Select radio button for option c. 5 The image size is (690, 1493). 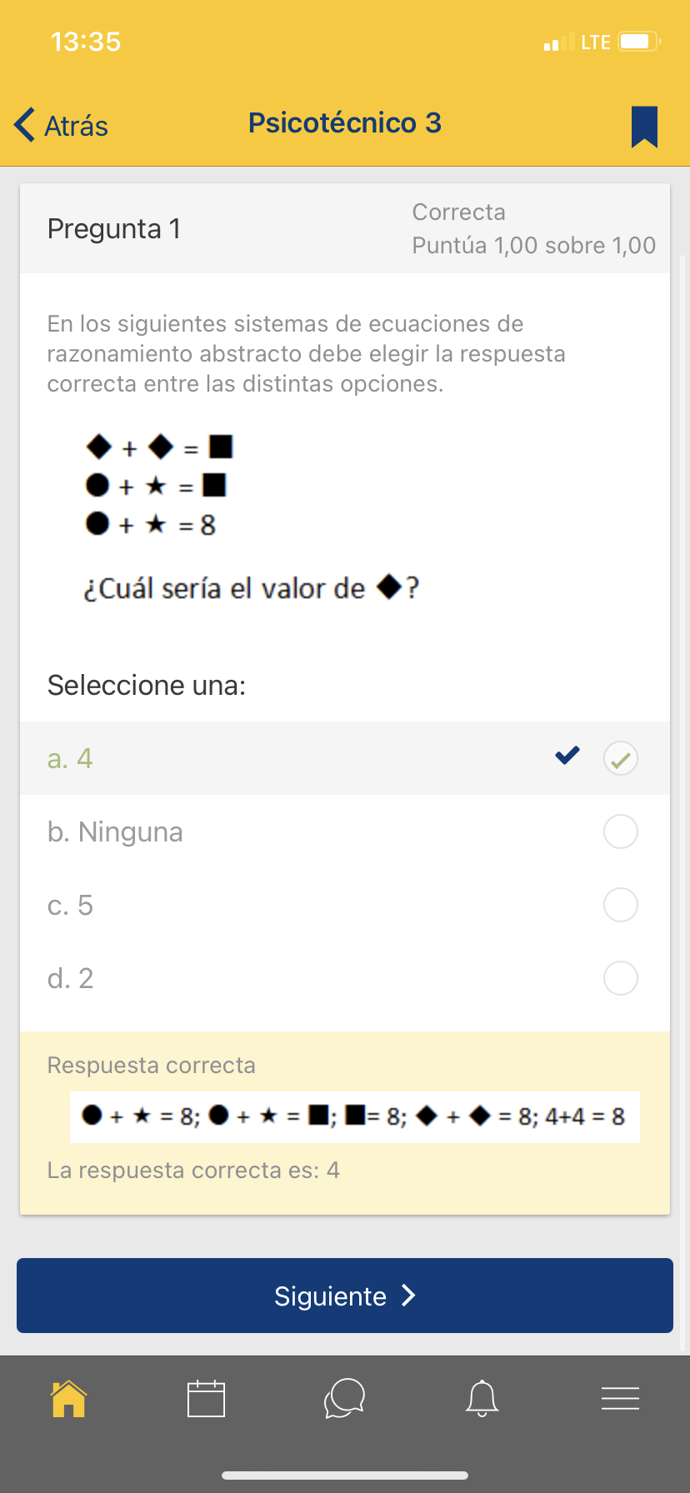tap(621, 905)
